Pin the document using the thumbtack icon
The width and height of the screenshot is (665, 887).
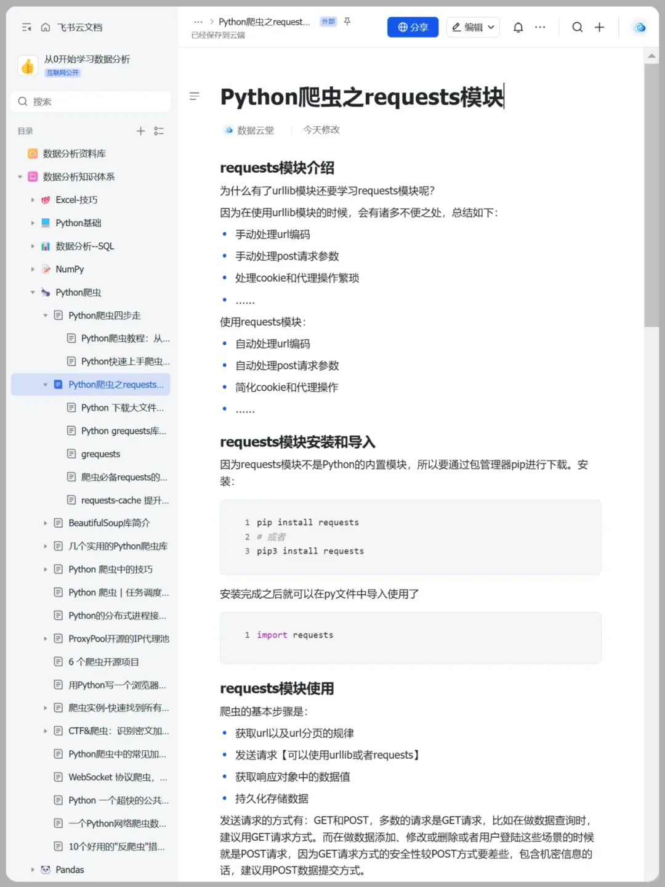(347, 21)
